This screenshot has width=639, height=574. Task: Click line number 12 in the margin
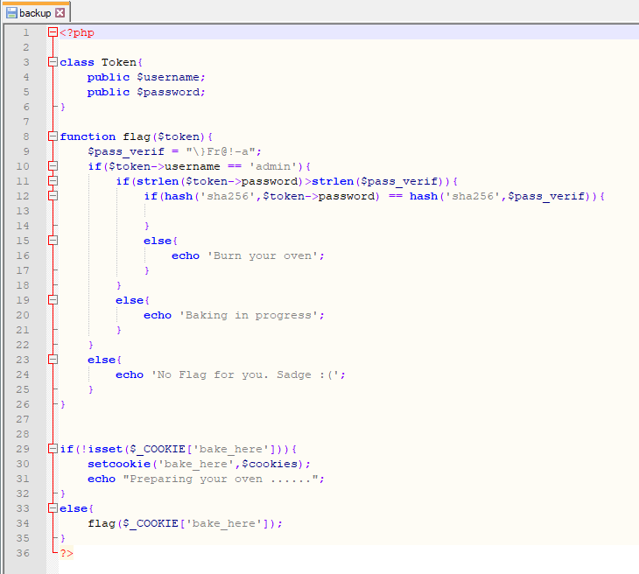(26, 196)
